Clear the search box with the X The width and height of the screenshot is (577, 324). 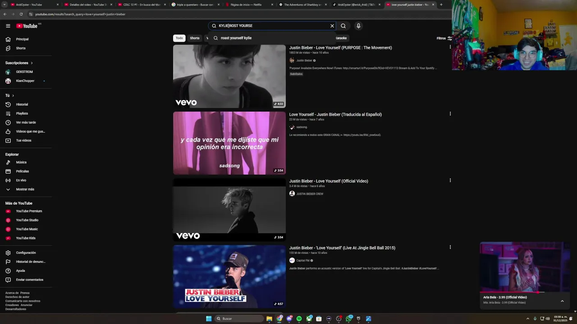[332, 26]
